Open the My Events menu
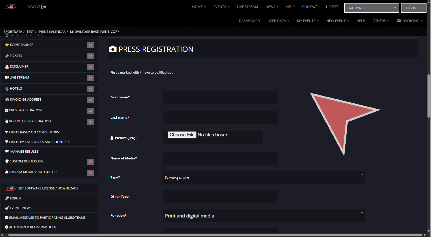The width and height of the screenshot is (431, 237). tap(308, 21)
